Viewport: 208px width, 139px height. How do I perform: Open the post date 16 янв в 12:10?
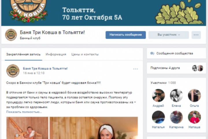pos(34,73)
